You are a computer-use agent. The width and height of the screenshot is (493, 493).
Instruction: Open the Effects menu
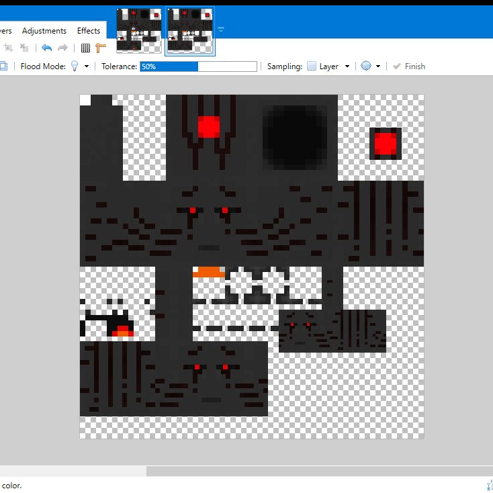(89, 31)
